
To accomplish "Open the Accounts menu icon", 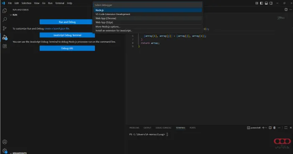I will pos(5,142).
